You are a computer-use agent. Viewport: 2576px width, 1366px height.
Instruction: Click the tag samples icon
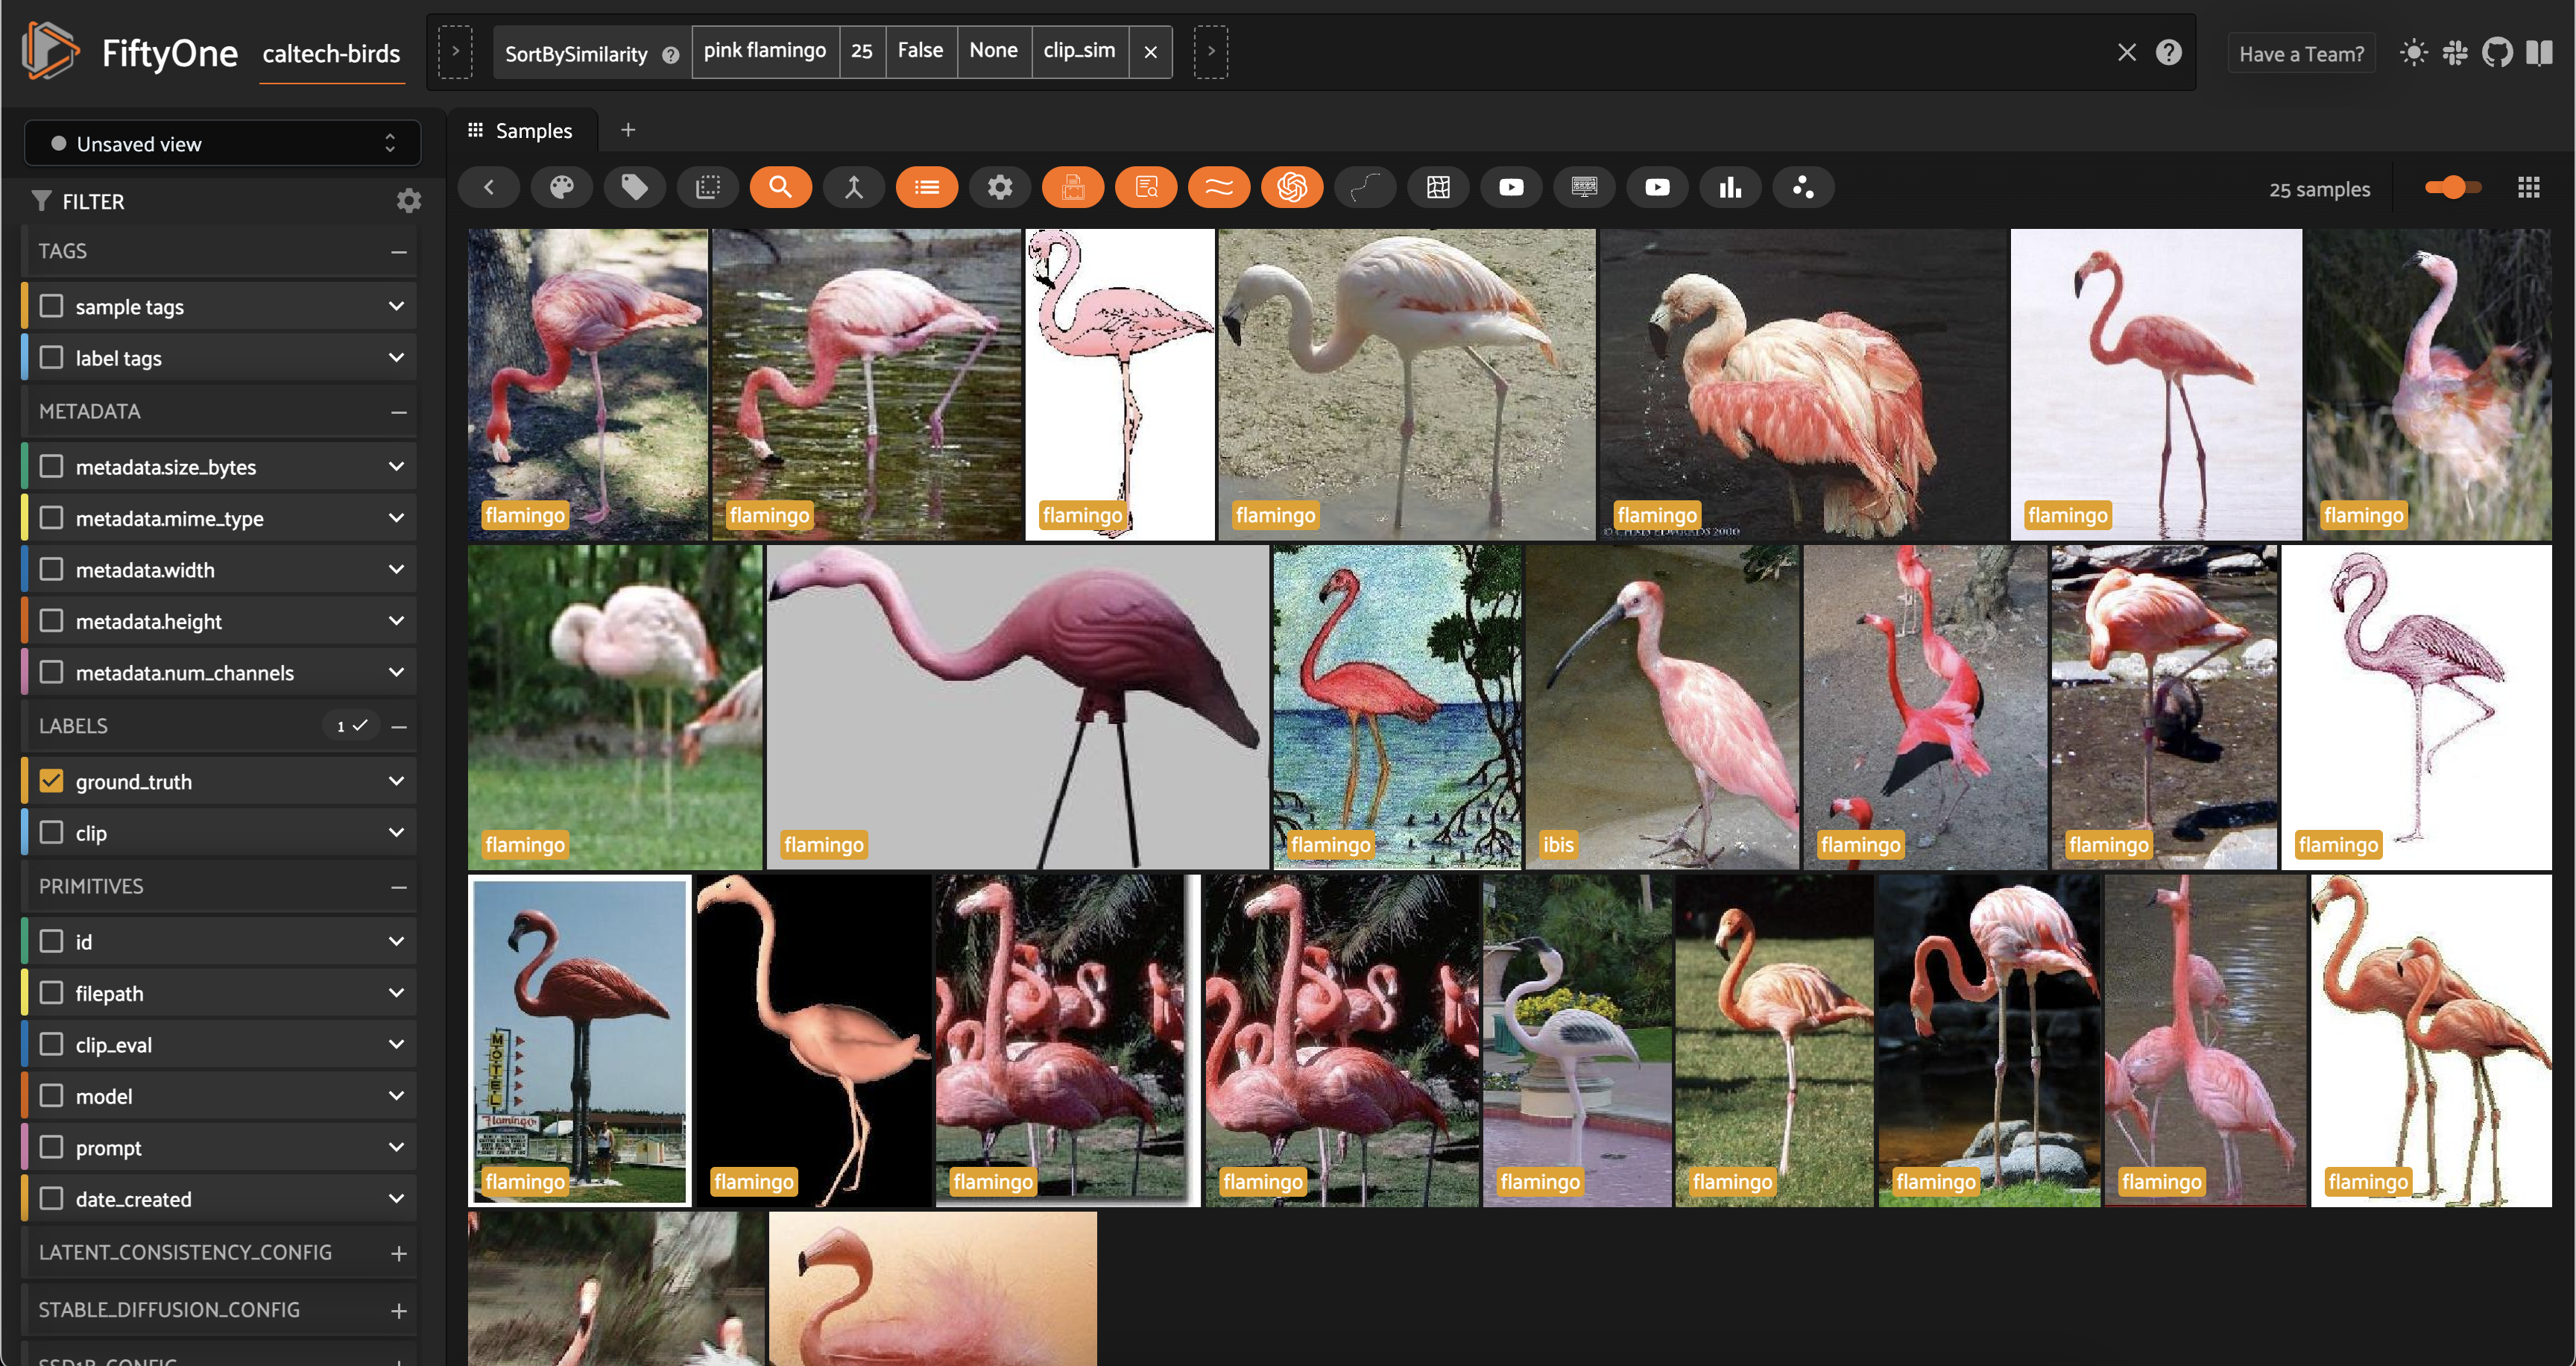click(634, 187)
